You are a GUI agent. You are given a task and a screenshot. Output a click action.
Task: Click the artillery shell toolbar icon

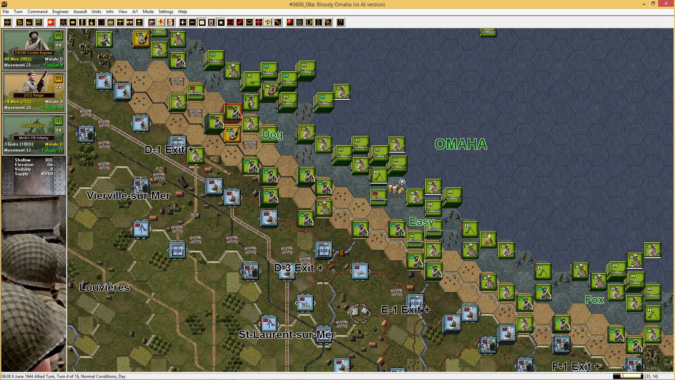click(x=82, y=22)
